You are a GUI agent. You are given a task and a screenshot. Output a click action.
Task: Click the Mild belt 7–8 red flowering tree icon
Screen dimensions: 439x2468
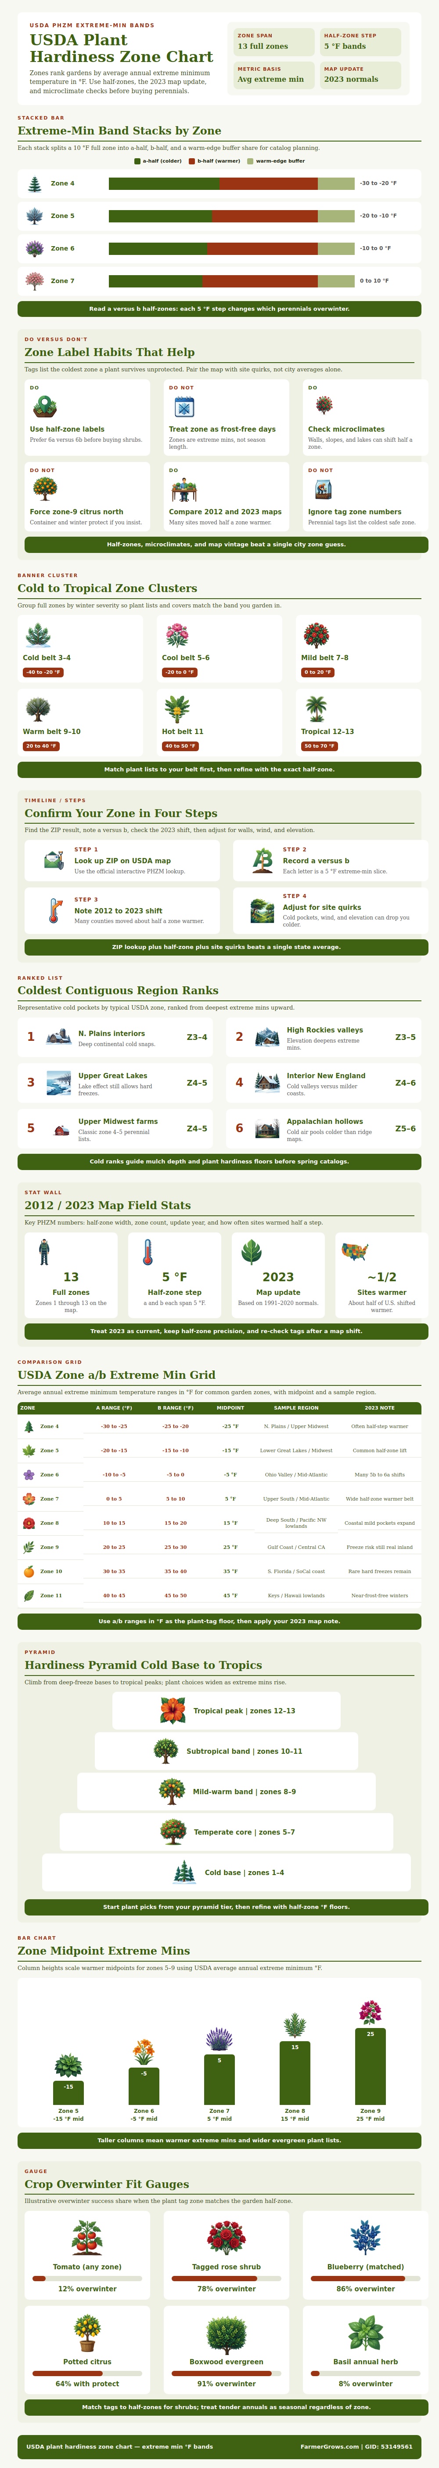click(x=317, y=634)
